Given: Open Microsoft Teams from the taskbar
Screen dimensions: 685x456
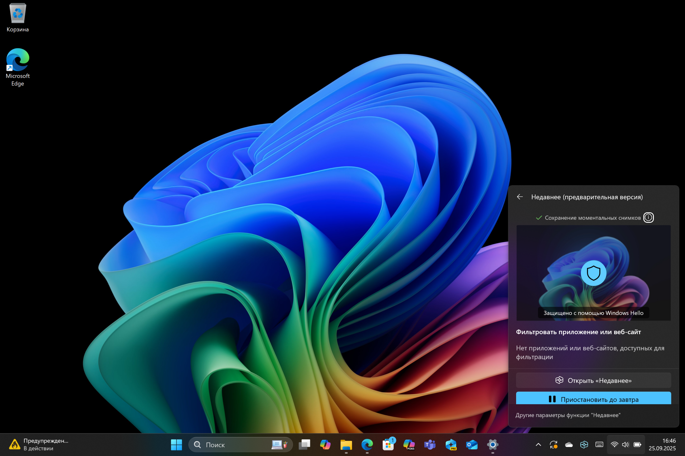Looking at the screenshot, I should click(x=430, y=444).
